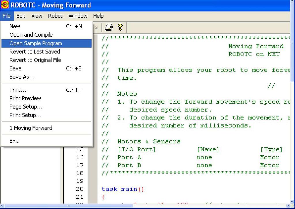Click the 'Notes' comment line
Screen dimensions: 295x209
pos(127,94)
